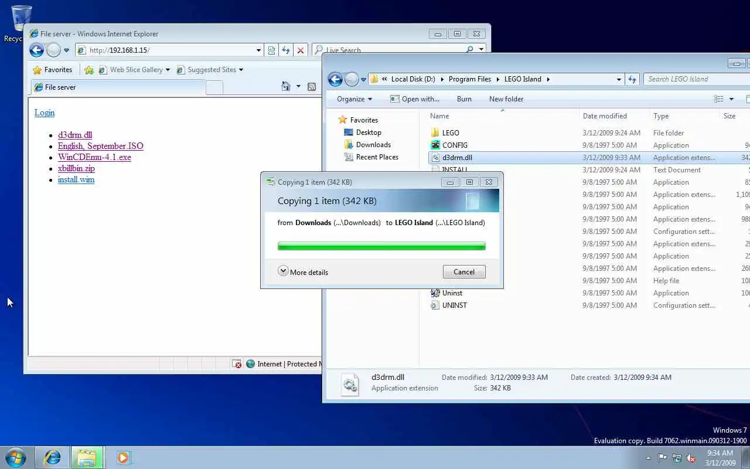Change the view with views icon
750x469 pixels.
pyautogui.click(x=718, y=99)
